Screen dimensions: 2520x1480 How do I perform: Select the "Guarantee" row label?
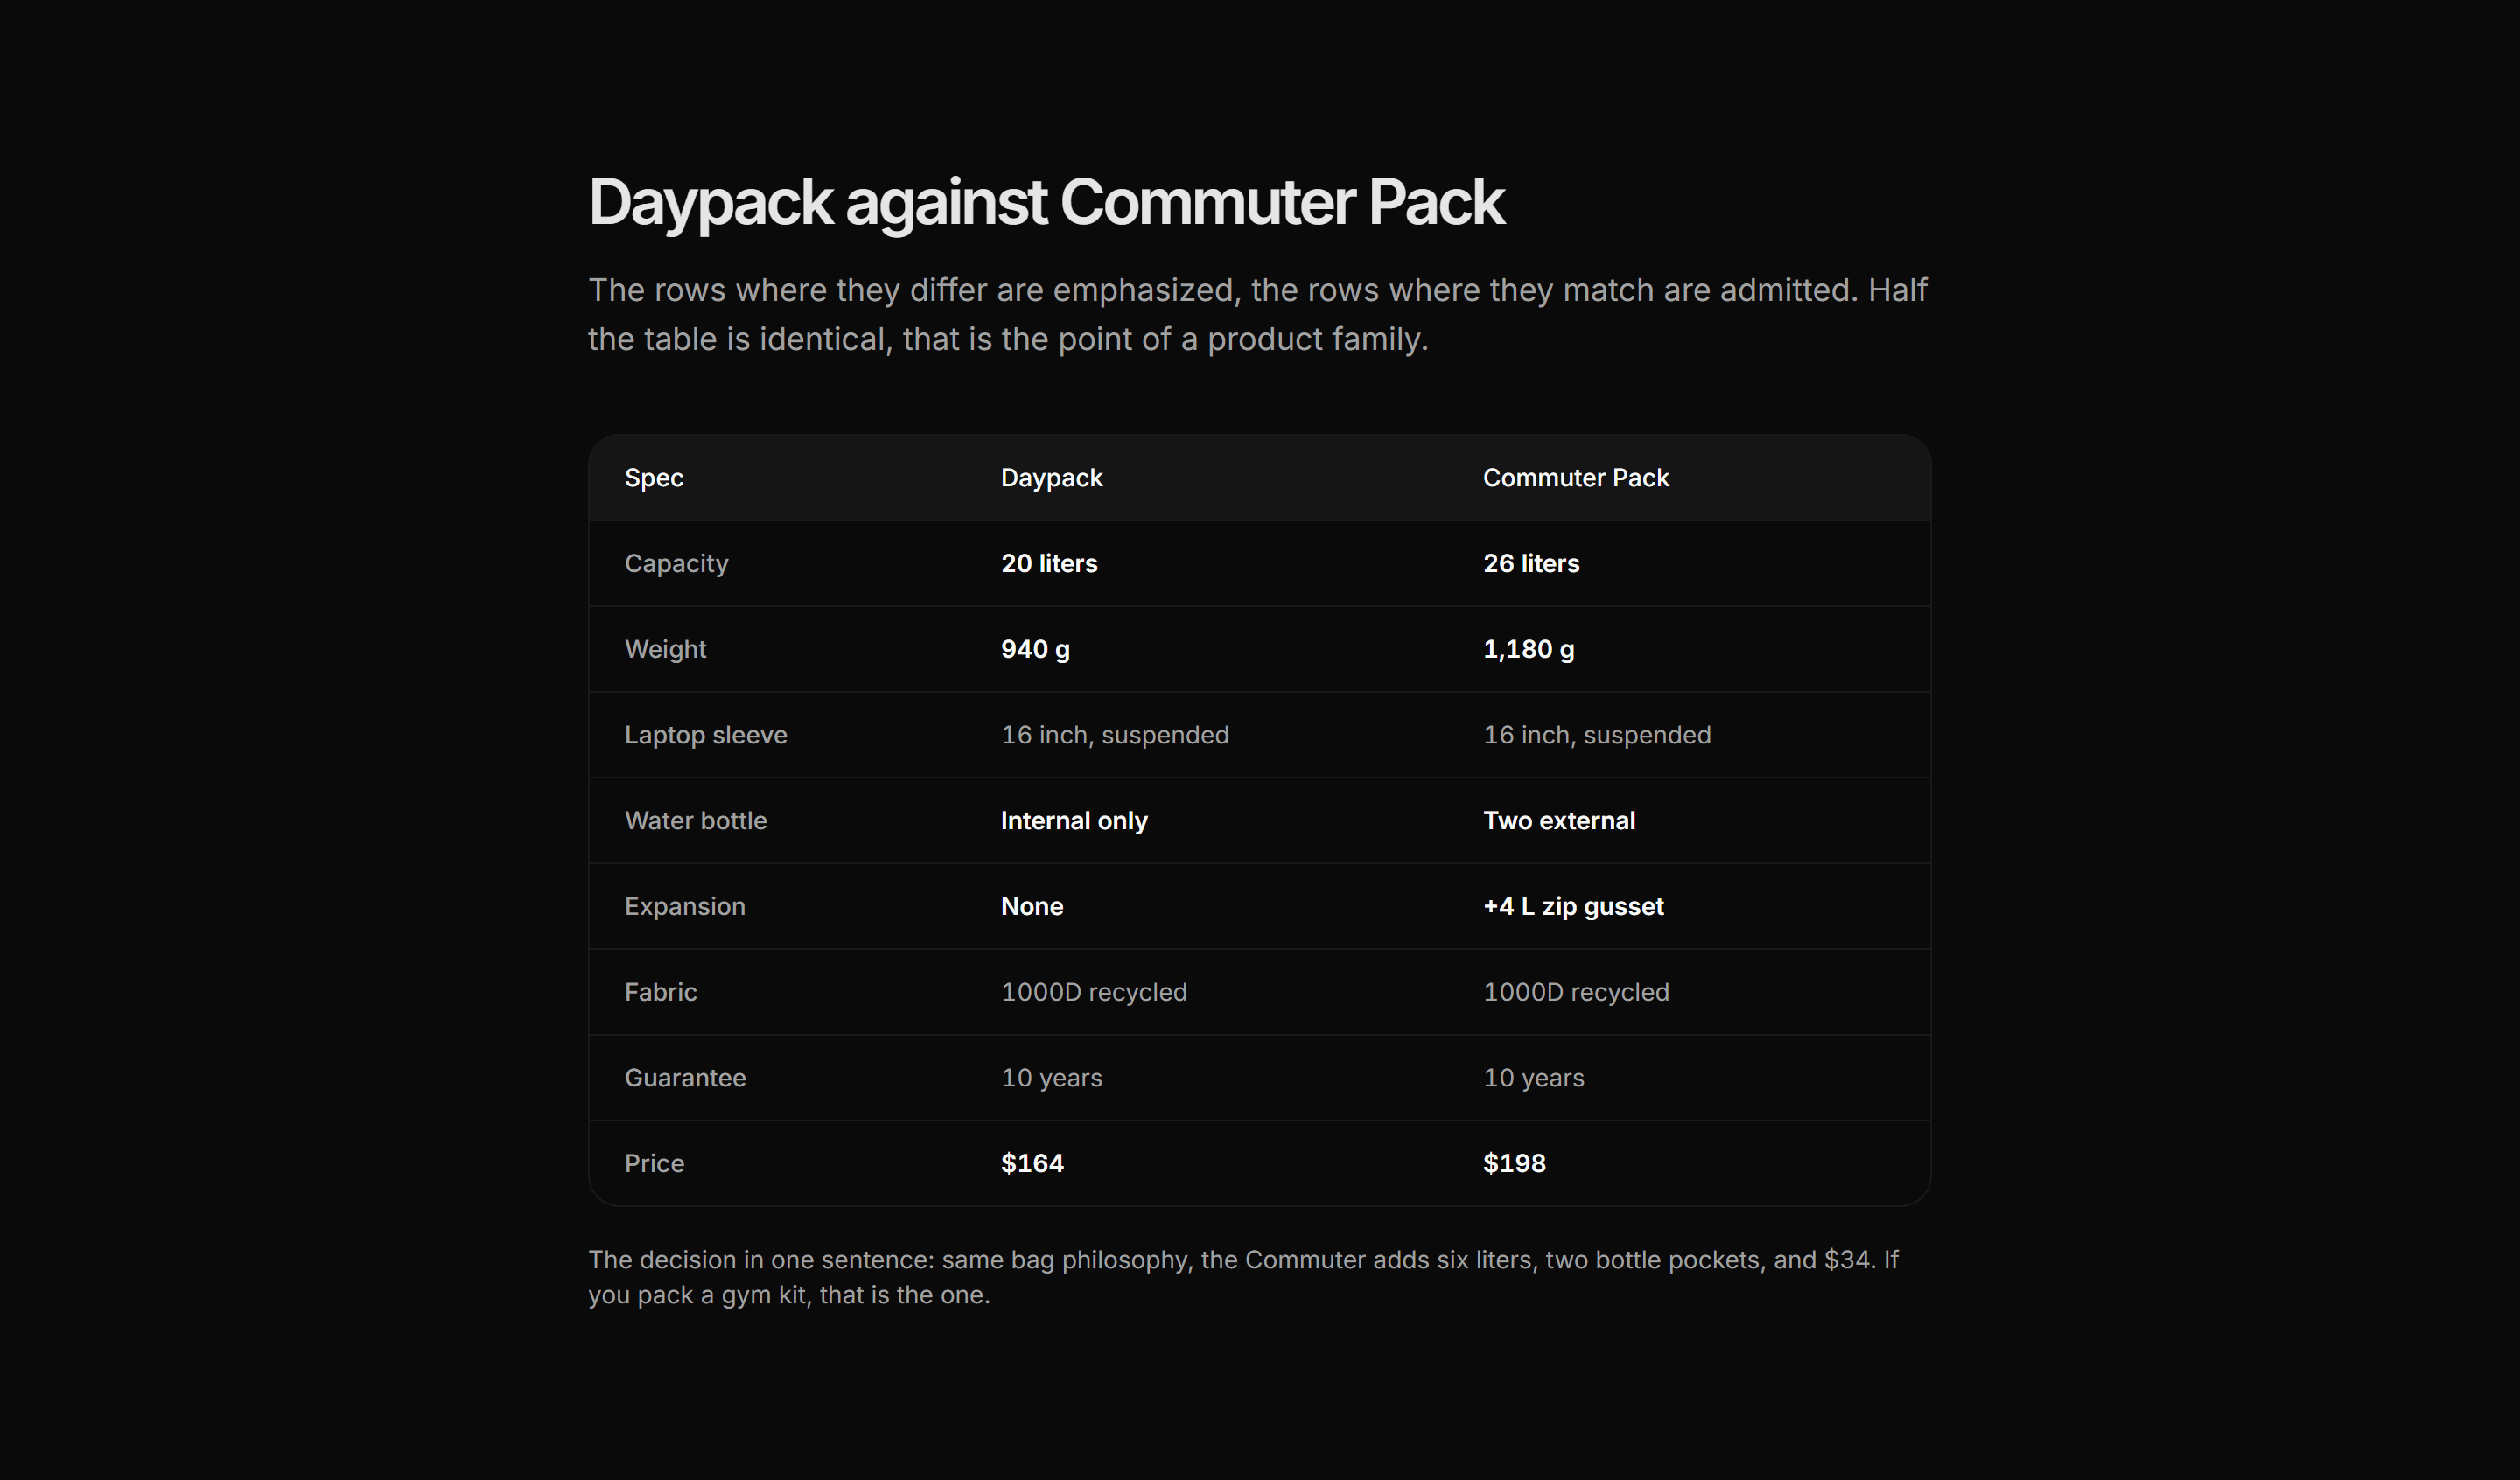685,1078
